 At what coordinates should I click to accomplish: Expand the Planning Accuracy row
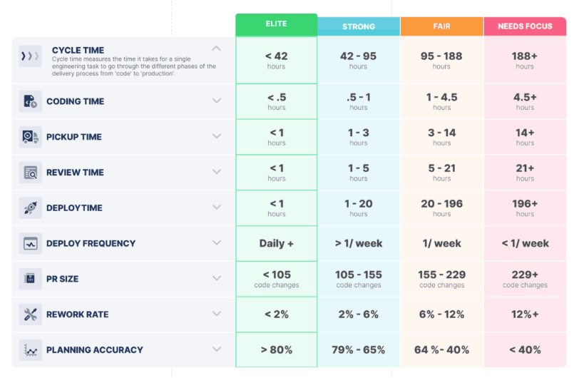coord(217,349)
